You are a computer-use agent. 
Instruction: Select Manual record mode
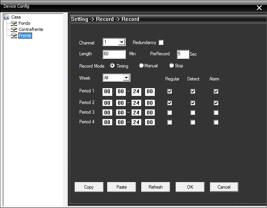pyautogui.click(x=141, y=65)
